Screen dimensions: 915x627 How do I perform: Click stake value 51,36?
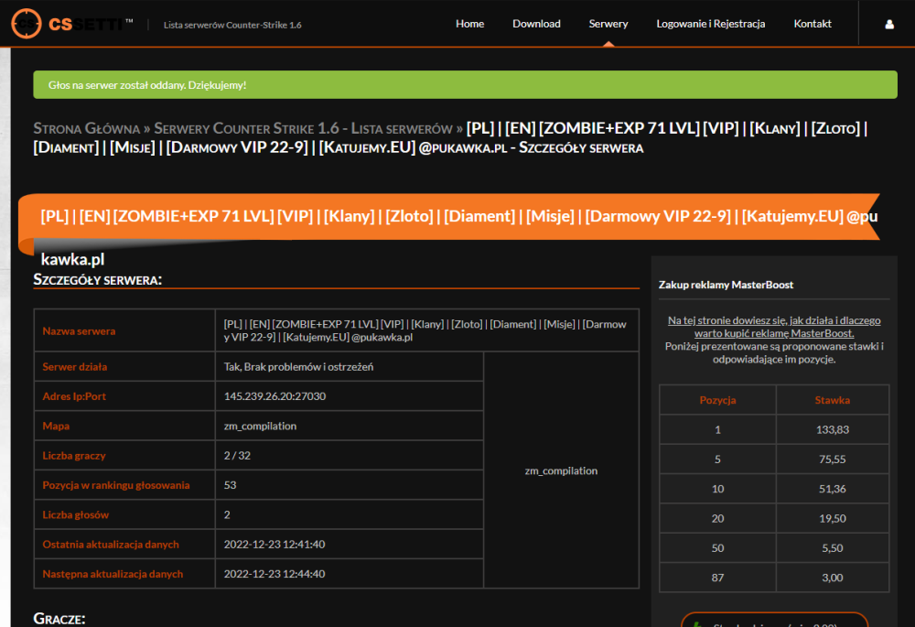pos(832,489)
